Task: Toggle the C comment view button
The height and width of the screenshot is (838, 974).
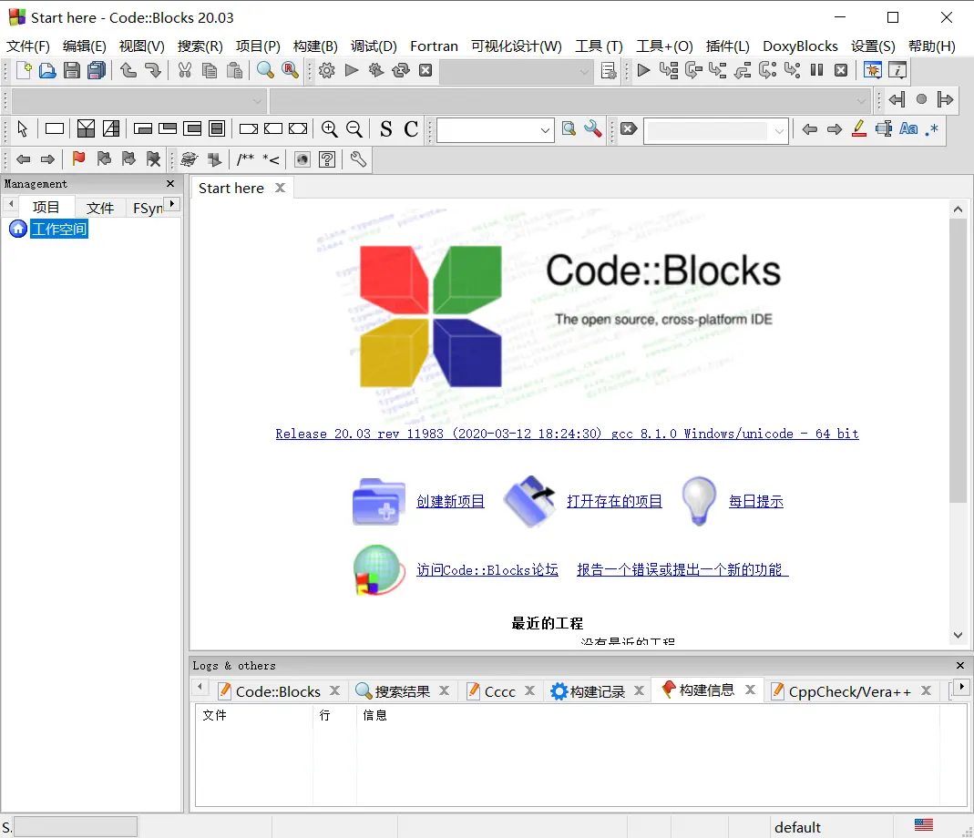Action: tap(411, 129)
